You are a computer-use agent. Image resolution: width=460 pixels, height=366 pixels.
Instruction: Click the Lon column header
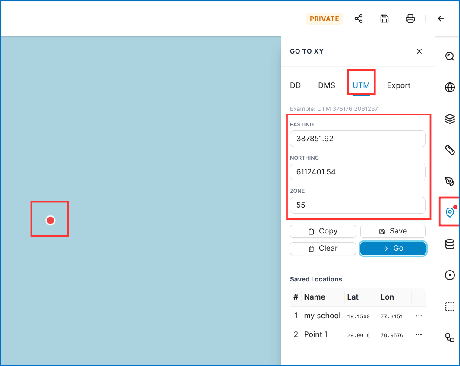click(387, 297)
